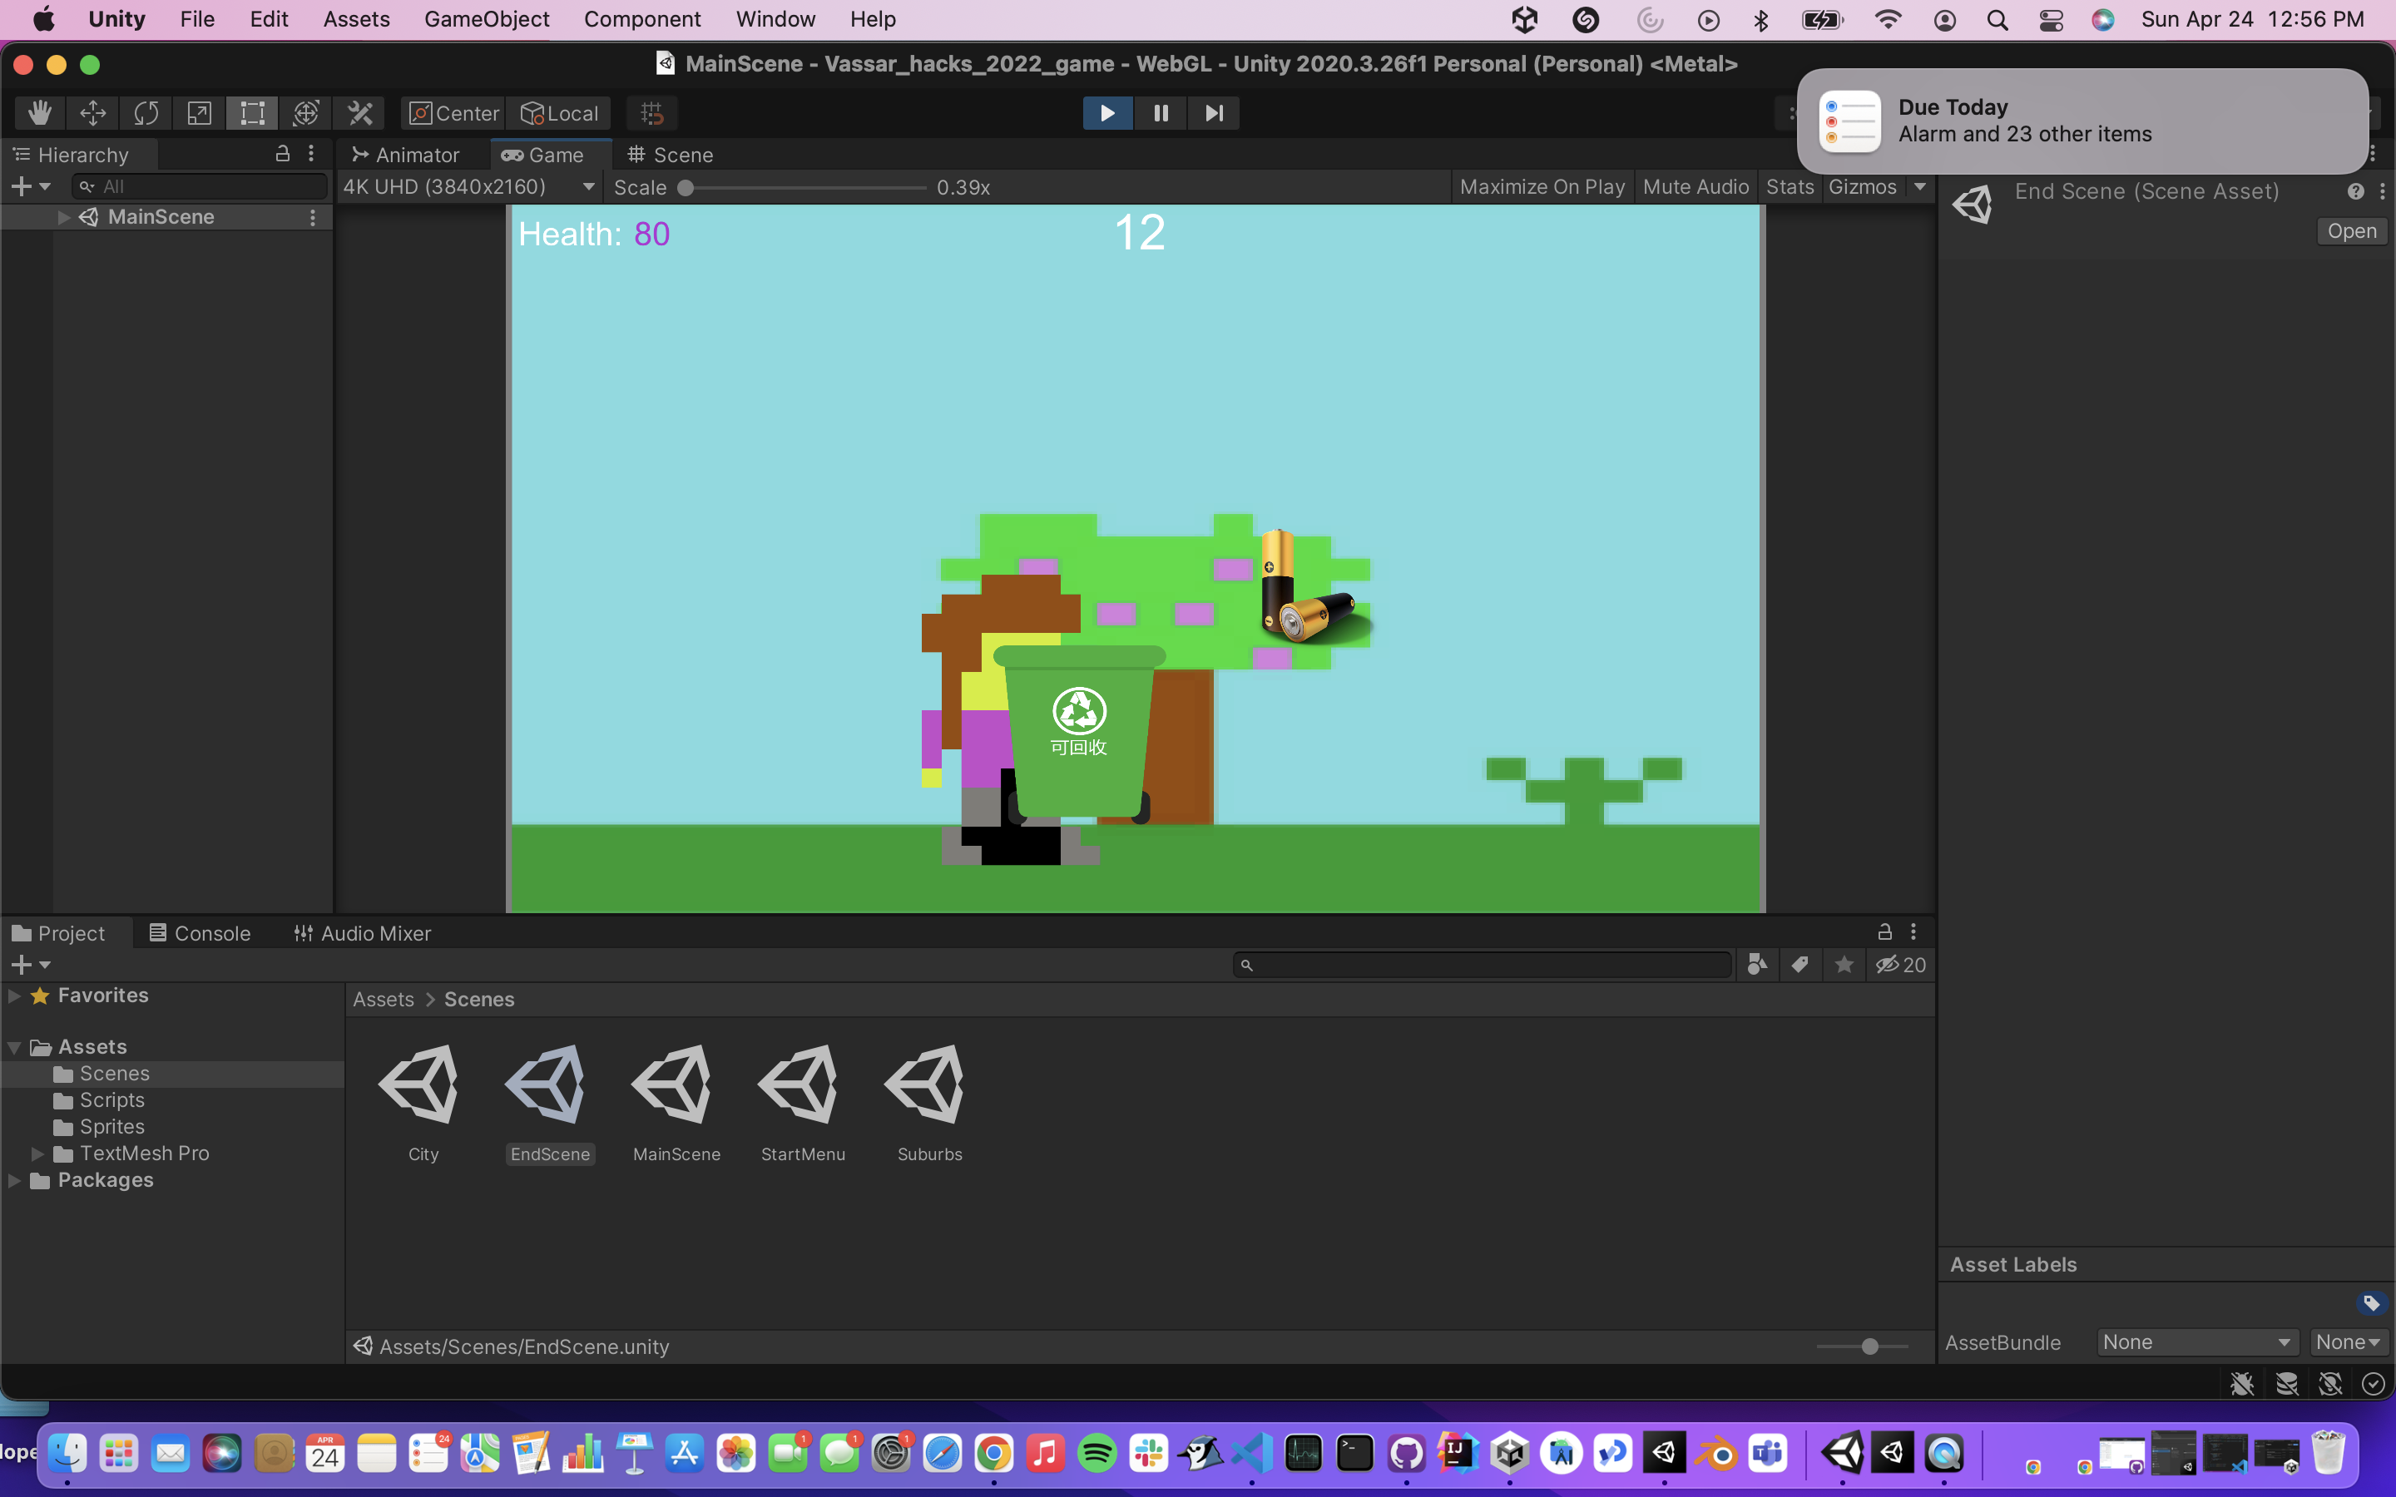Click the Project search field

(x=1483, y=965)
